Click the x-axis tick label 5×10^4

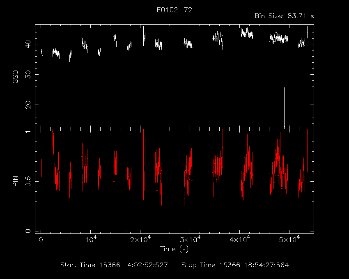[x=289, y=239]
